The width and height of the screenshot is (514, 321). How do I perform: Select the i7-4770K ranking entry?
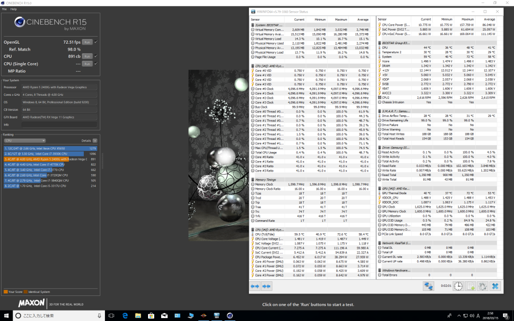(50, 165)
